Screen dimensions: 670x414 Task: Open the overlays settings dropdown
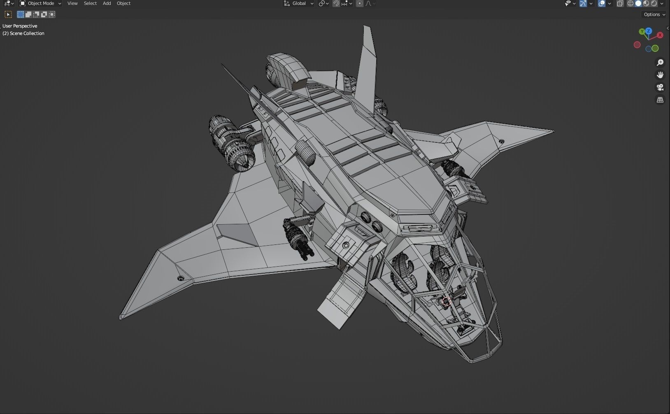coord(610,3)
